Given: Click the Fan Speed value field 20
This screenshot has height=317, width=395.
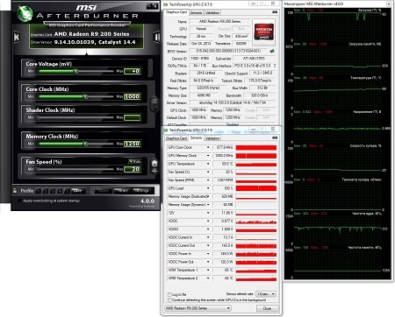Looking at the screenshot, I should click(x=132, y=169).
